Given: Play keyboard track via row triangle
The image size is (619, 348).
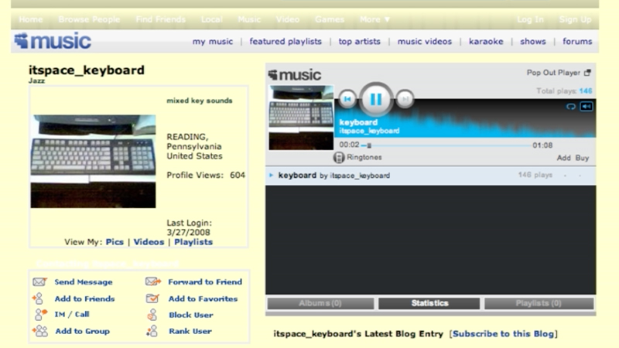Looking at the screenshot, I should (272, 176).
